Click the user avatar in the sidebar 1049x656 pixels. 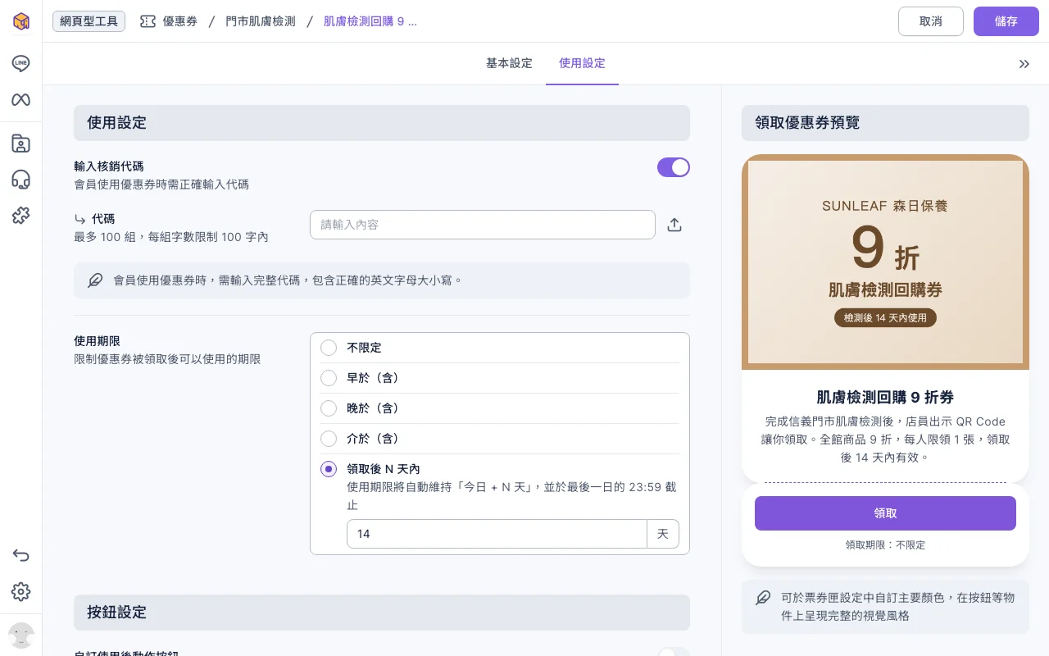[x=21, y=635]
